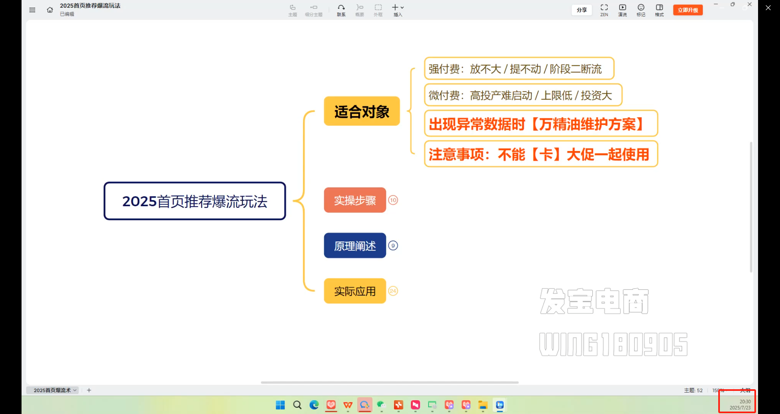Click the 立即升级 upgrade button
The height and width of the screenshot is (414, 780).
coord(687,10)
